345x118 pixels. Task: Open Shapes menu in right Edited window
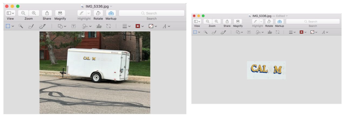[x=239, y=32]
